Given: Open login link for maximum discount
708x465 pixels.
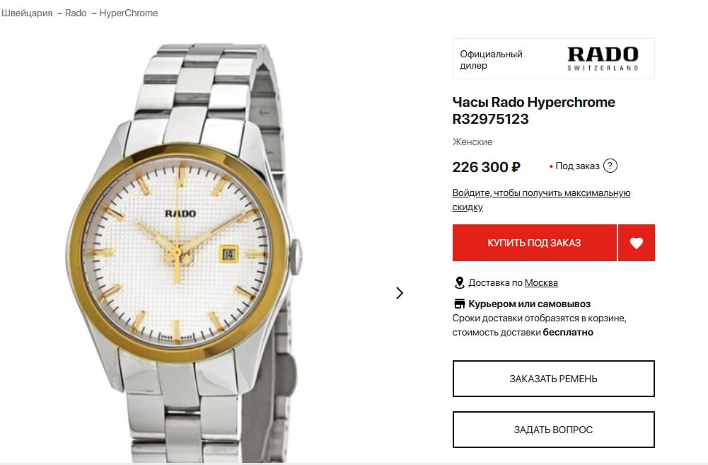Looking at the screenshot, I should click(x=541, y=200).
